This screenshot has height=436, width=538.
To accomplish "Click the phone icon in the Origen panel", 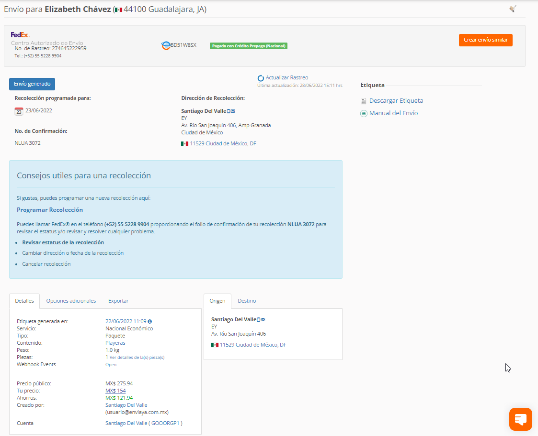I will tap(258, 319).
